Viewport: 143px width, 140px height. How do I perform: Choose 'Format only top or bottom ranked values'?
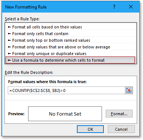pyautogui.click(x=71, y=40)
